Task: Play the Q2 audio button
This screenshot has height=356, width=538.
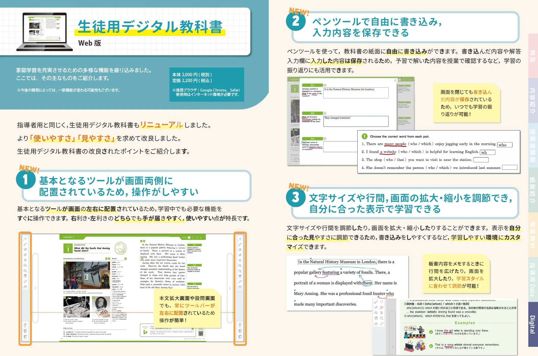Action: (x=325, y=113)
